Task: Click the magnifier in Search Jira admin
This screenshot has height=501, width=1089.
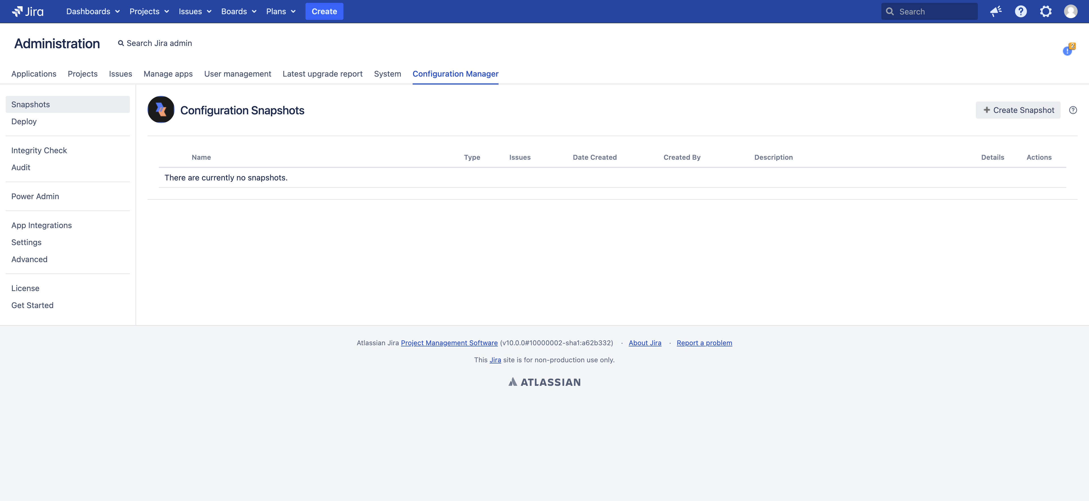Action: [x=121, y=44]
